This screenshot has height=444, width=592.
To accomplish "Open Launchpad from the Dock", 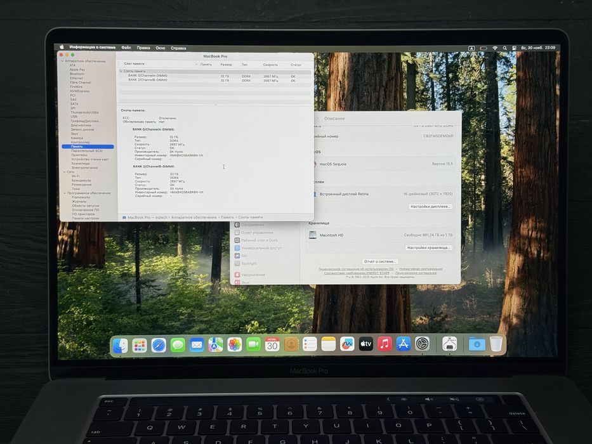I will (140, 345).
